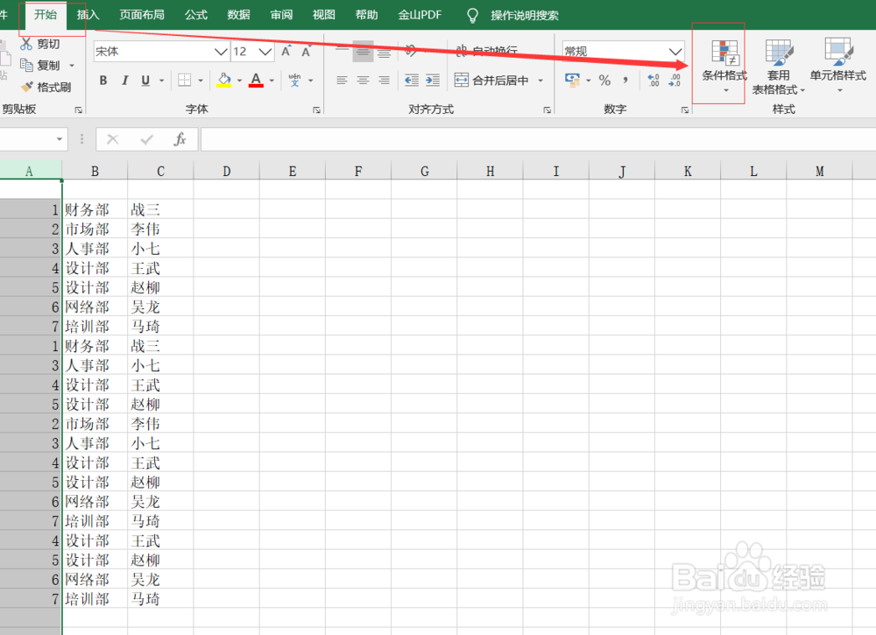Expand fill color dropdown arrow
876x635 pixels.
(x=239, y=81)
